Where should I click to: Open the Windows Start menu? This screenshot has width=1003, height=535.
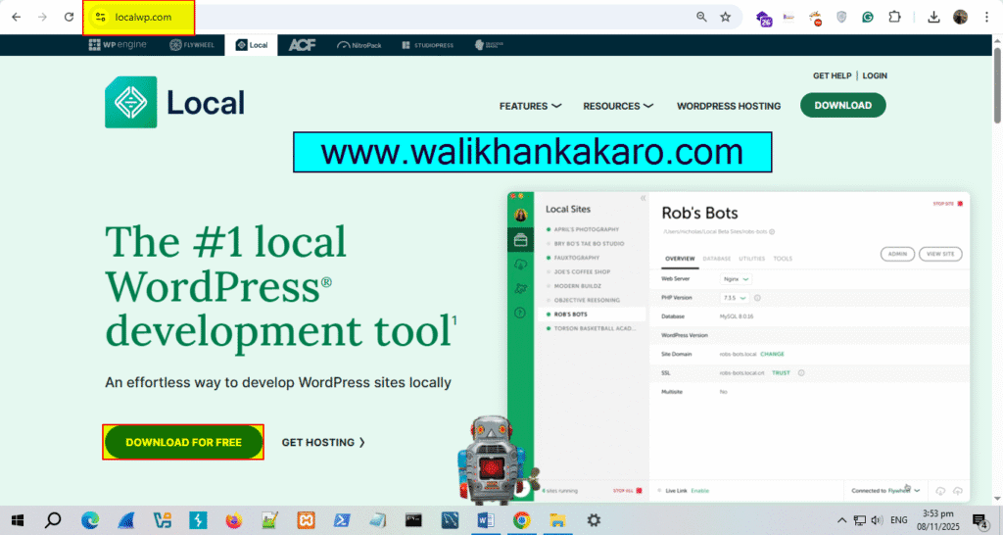pos(18,520)
